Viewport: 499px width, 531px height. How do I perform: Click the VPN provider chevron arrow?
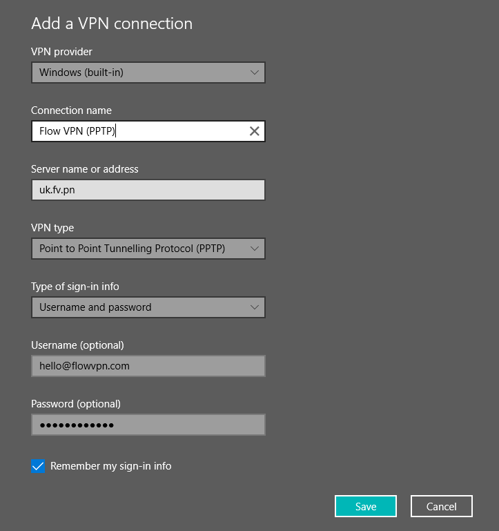pos(254,73)
